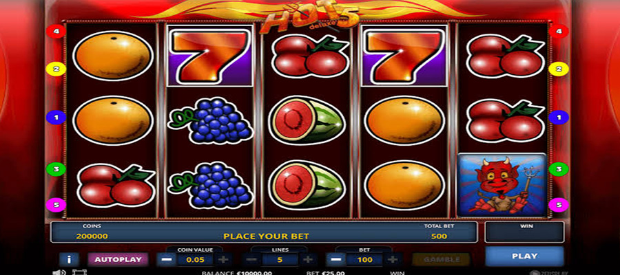Open the info paytable icon
The image size is (620, 275).
pyautogui.click(x=69, y=259)
